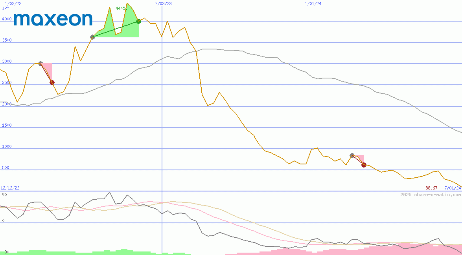Click the red sell-signal dot near 2500
The image size is (462, 255).
(x=52, y=82)
